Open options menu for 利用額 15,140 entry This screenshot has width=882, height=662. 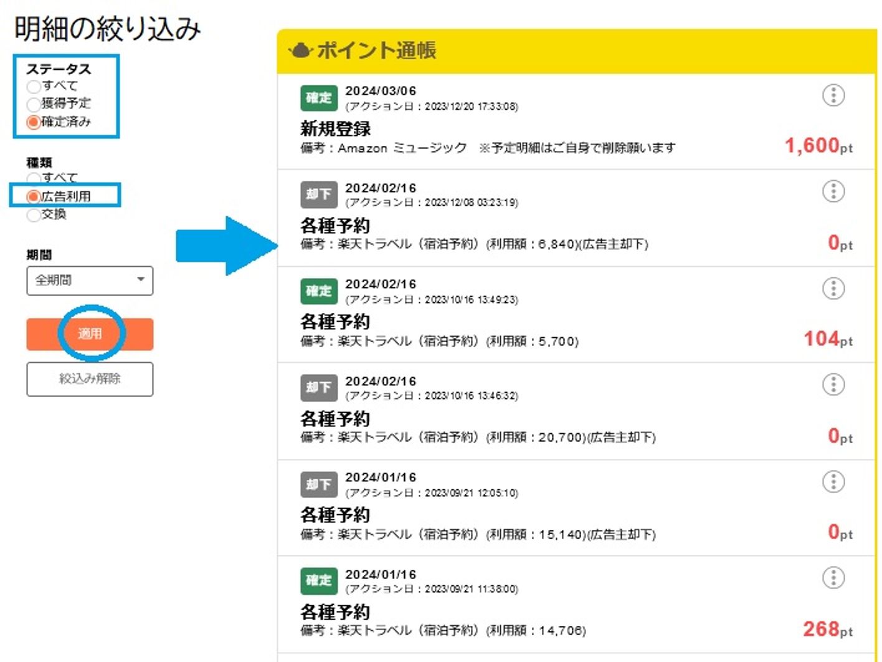833,482
